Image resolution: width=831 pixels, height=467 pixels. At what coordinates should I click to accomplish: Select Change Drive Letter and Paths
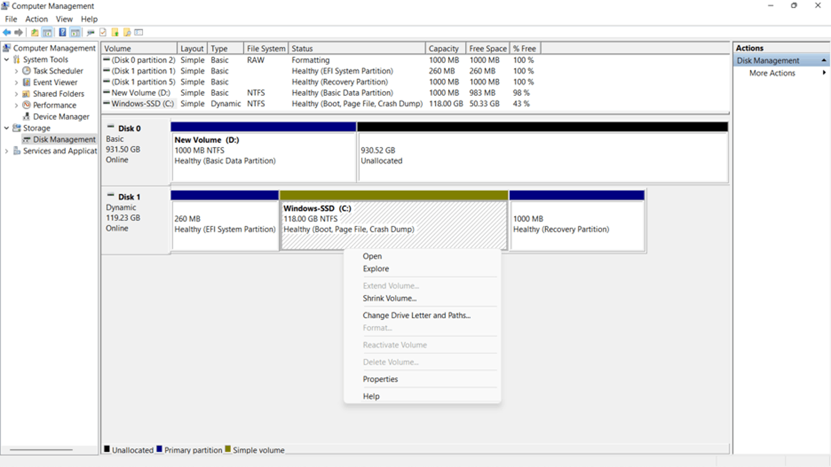[x=416, y=315]
